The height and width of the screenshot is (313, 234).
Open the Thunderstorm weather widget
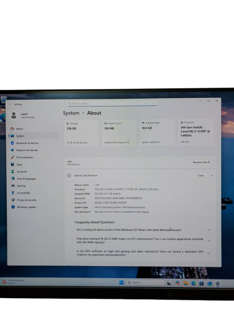[13, 281]
